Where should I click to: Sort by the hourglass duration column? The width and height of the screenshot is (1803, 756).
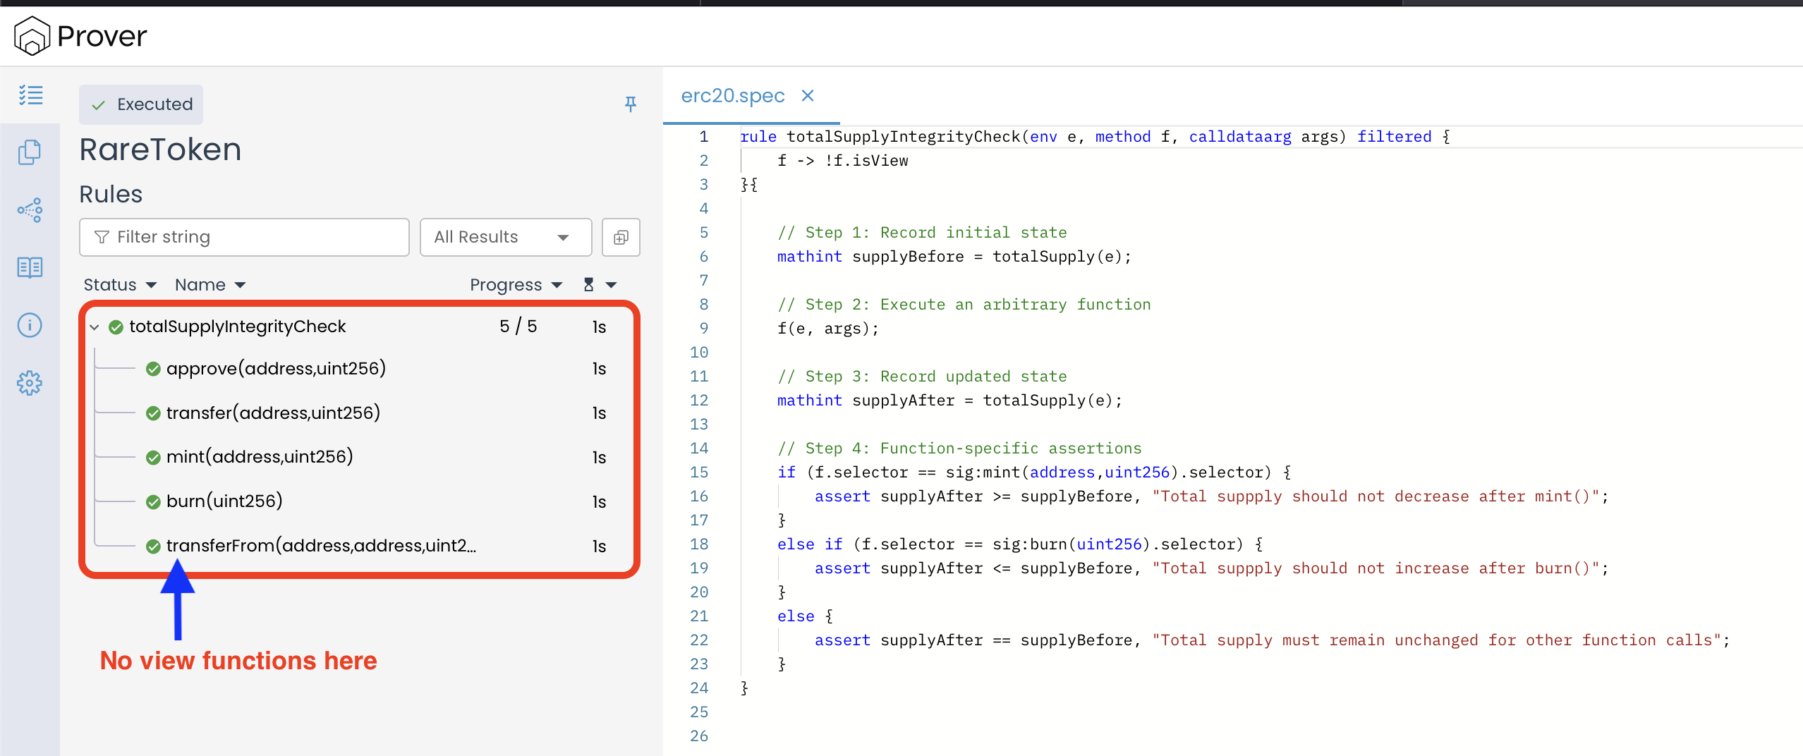coord(599,285)
